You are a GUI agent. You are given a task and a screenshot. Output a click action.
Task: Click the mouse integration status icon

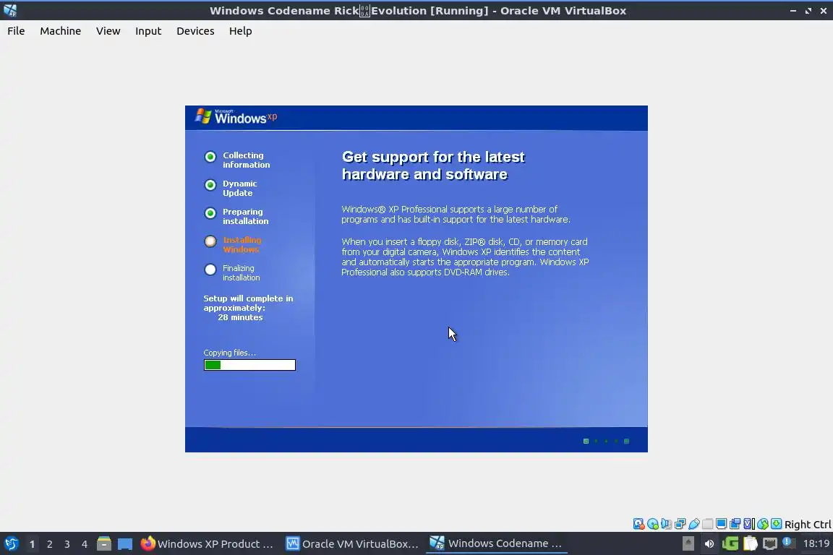pos(763,524)
